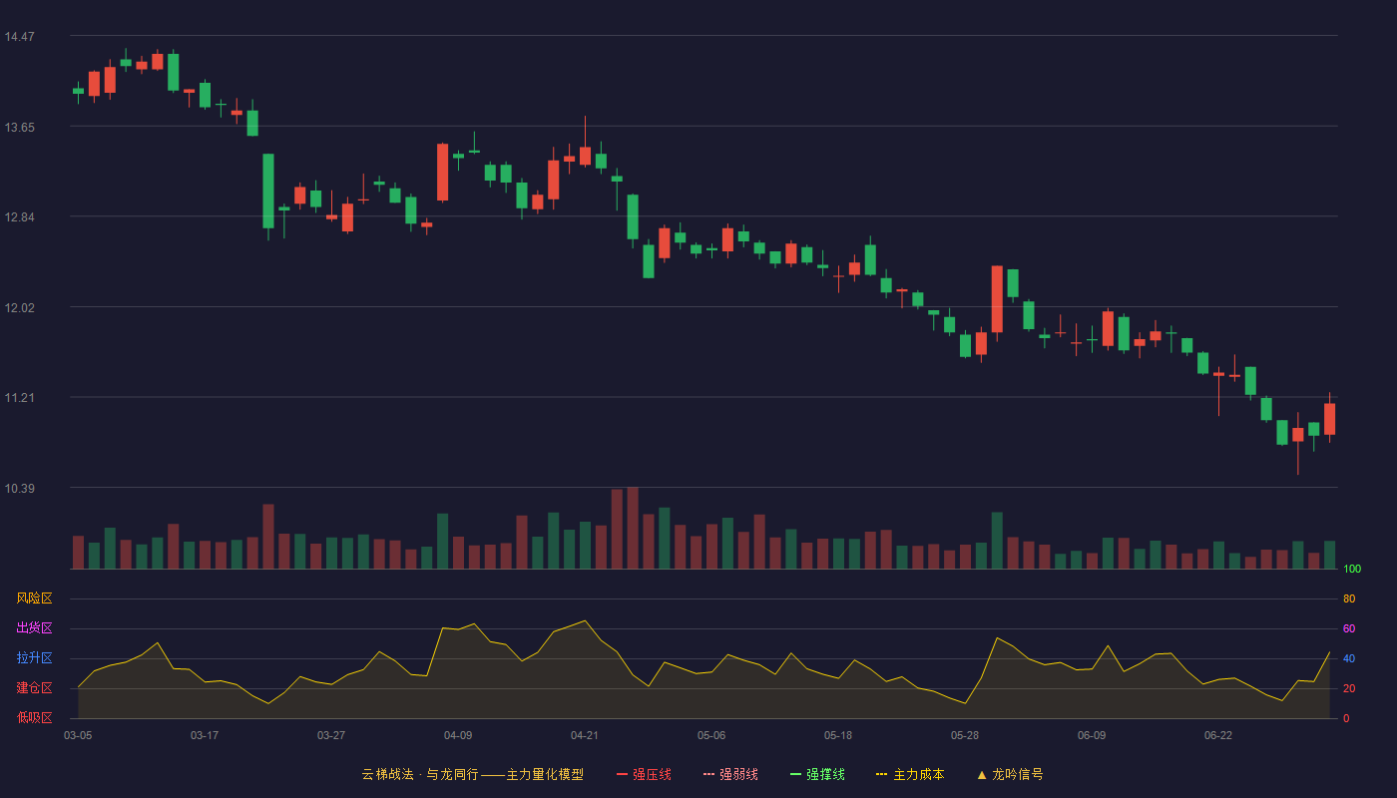Toggle the 强撑线 legend series
Screen dimensions: 1397x798
817,774
